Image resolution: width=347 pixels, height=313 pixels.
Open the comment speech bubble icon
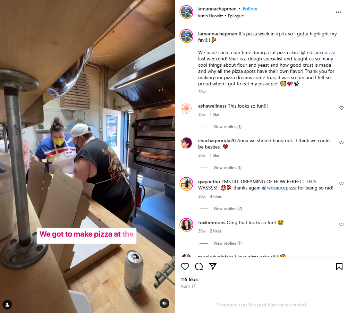[199, 266]
